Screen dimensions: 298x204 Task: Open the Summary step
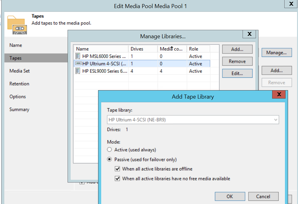point(19,109)
